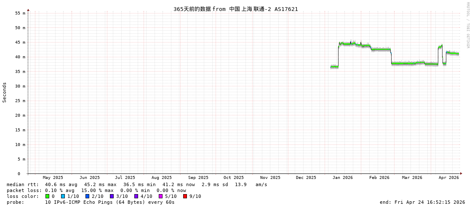Click the 4/10 loss legend swatch
Screen dimensions: 472x208
136,196
